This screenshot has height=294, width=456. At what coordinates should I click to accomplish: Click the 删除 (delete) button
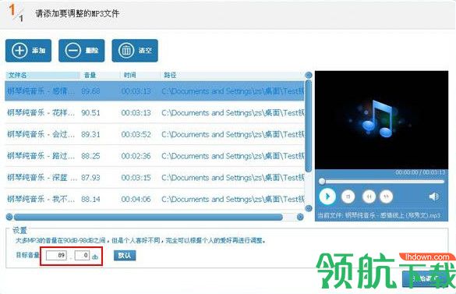point(81,51)
